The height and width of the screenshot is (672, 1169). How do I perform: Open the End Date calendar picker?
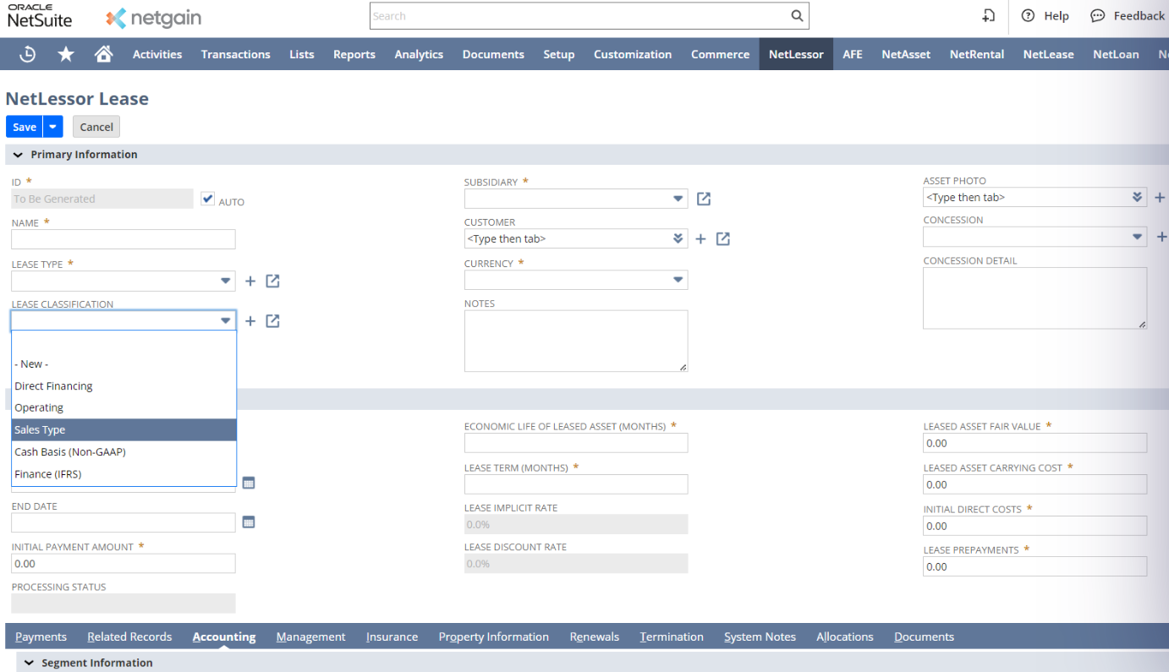tap(249, 522)
